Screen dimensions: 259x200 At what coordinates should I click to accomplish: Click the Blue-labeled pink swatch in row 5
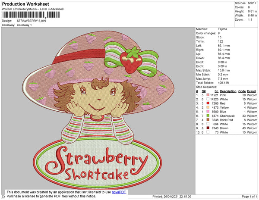click(208, 112)
